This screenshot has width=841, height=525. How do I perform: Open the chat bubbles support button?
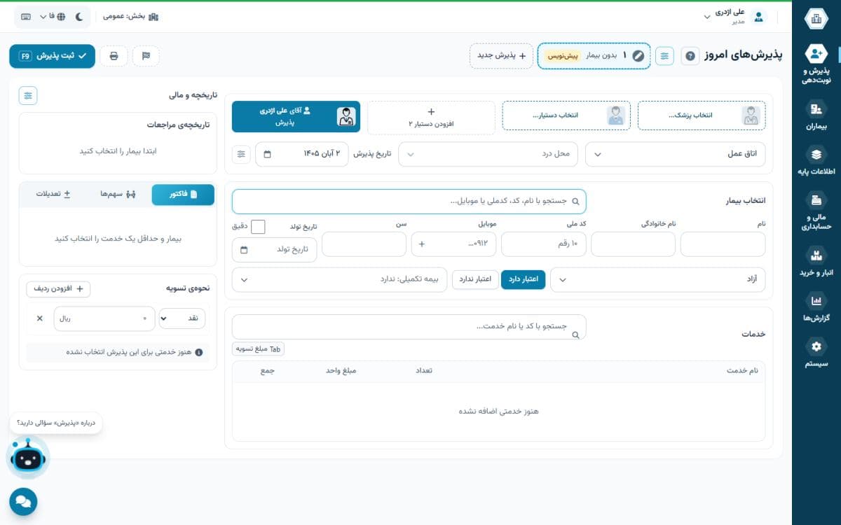23,502
